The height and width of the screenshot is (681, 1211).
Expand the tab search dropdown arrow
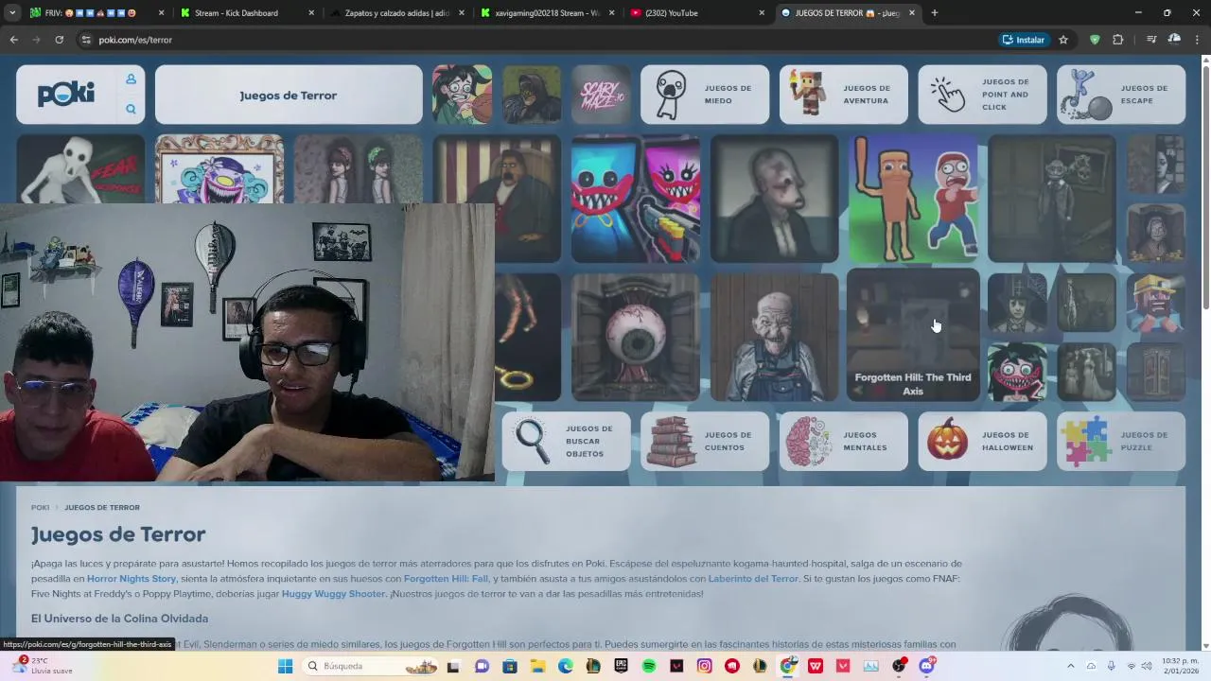tap(12, 13)
